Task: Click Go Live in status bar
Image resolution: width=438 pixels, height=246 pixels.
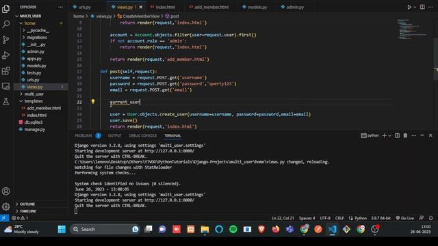Action: click(404, 218)
